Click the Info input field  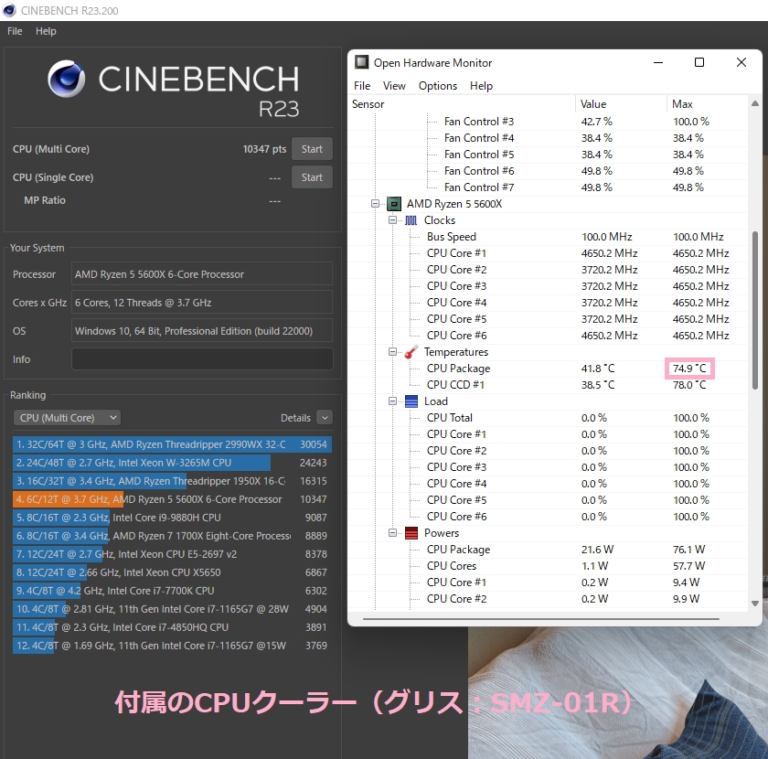tap(202, 359)
